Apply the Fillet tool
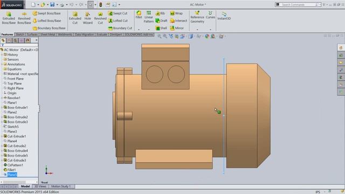This screenshot has height=194, width=345. click(139, 15)
